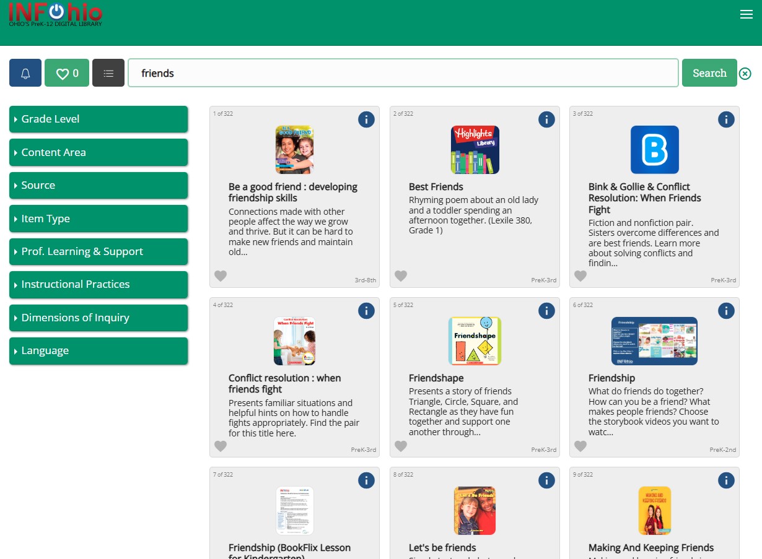Show info for Conflict resolution card
The width and height of the screenshot is (762, 559).
click(x=366, y=311)
